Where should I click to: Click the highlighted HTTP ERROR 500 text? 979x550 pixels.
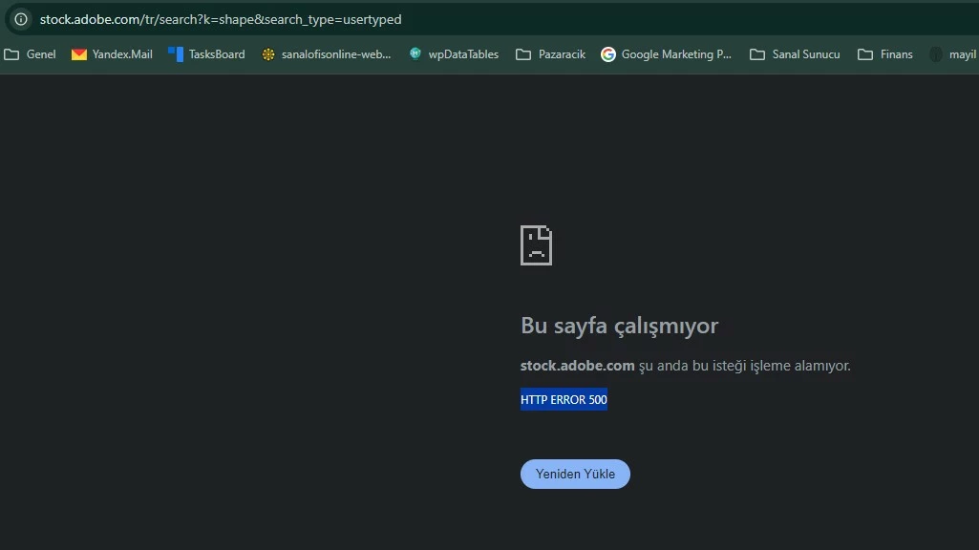[x=564, y=399]
